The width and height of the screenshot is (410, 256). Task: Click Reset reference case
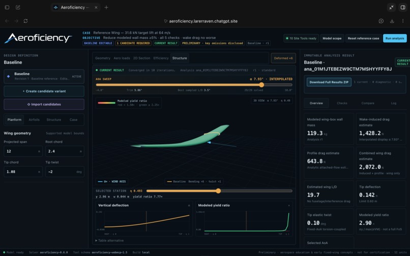pyautogui.click(x=363, y=38)
